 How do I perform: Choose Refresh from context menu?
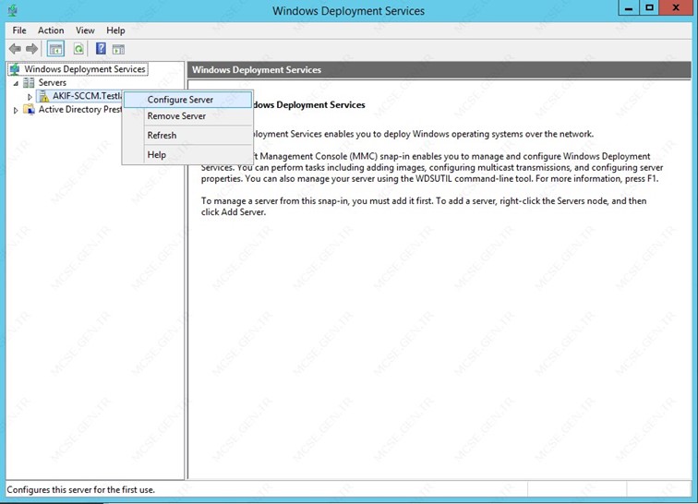(187, 136)
